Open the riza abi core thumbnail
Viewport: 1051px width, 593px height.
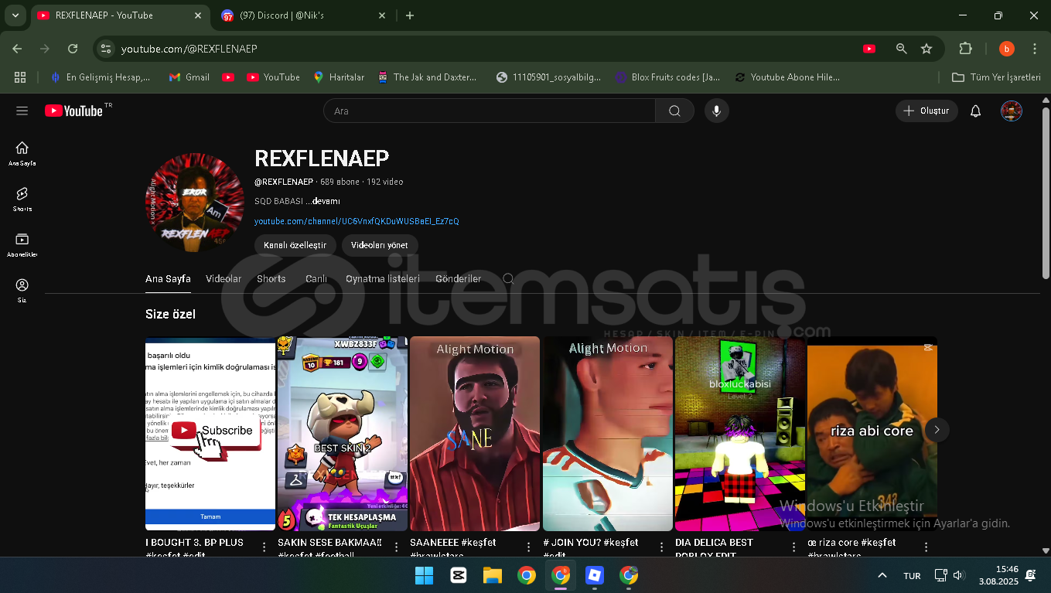point(872,434)
